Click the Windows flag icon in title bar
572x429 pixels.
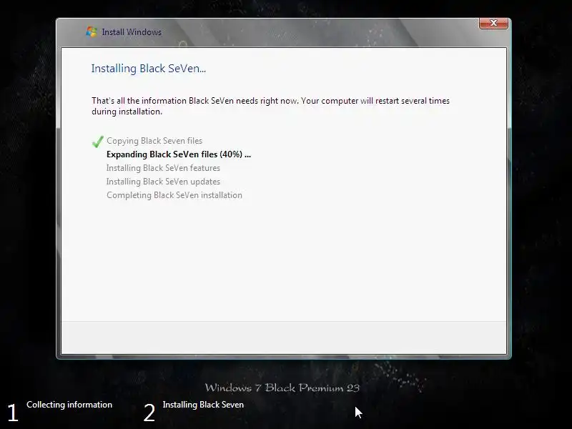tap(92, 31)
